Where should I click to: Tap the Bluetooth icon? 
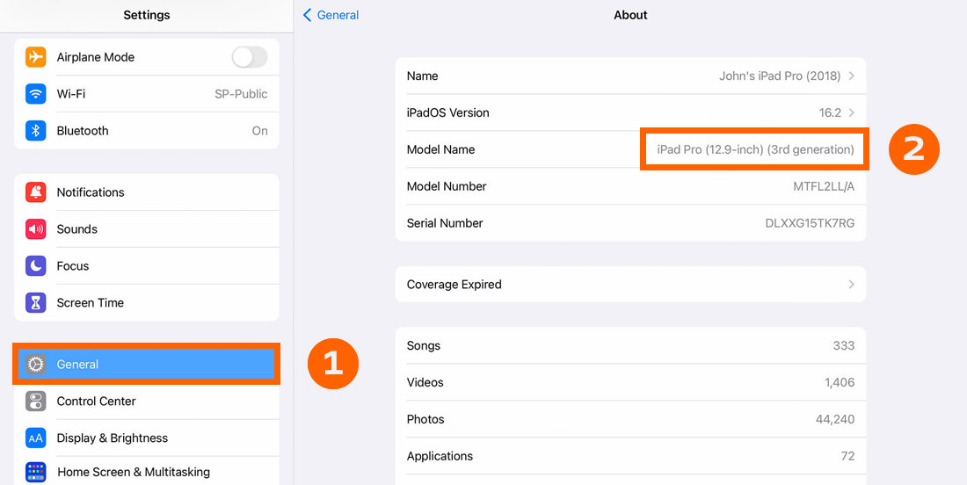click(x=36, y=131)
